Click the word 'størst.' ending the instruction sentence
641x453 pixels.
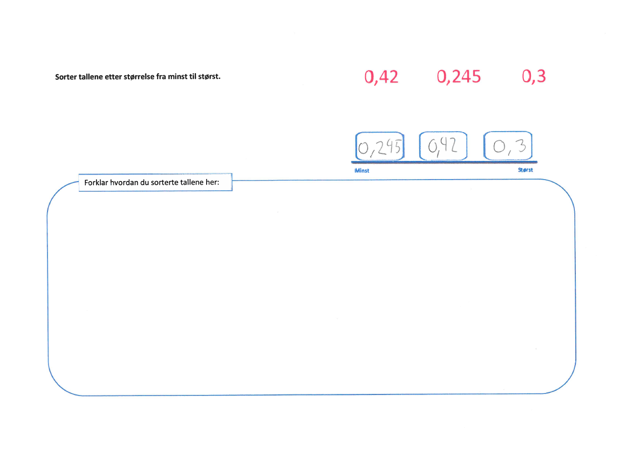(210, 78)
